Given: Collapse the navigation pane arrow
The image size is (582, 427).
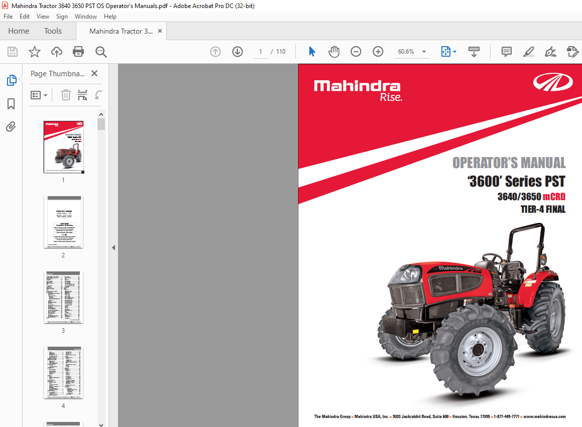Looking at the screenshot, I should pos(113,247).
